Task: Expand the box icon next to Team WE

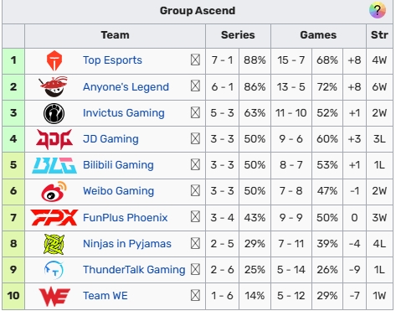Action: (x=195, y=295)
